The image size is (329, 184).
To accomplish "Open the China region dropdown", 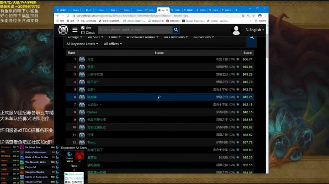I will pyautogui.click(x=115, y=37).
